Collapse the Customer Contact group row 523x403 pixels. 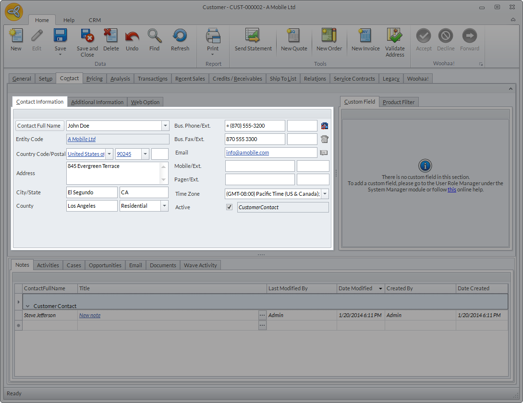pos(28,306)
